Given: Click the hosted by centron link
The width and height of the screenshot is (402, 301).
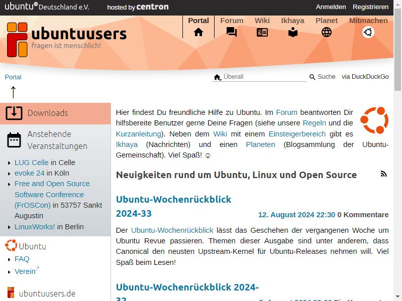Looking at the screenshot, I should click(x=138, y=7).
